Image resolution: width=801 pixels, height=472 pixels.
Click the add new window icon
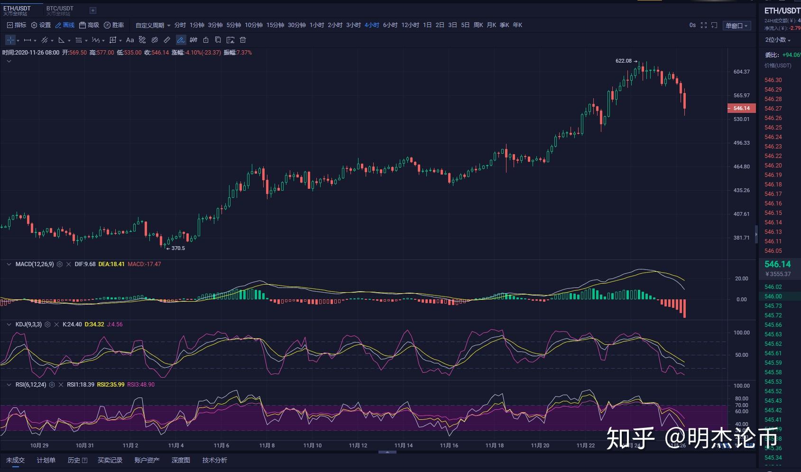714,25
